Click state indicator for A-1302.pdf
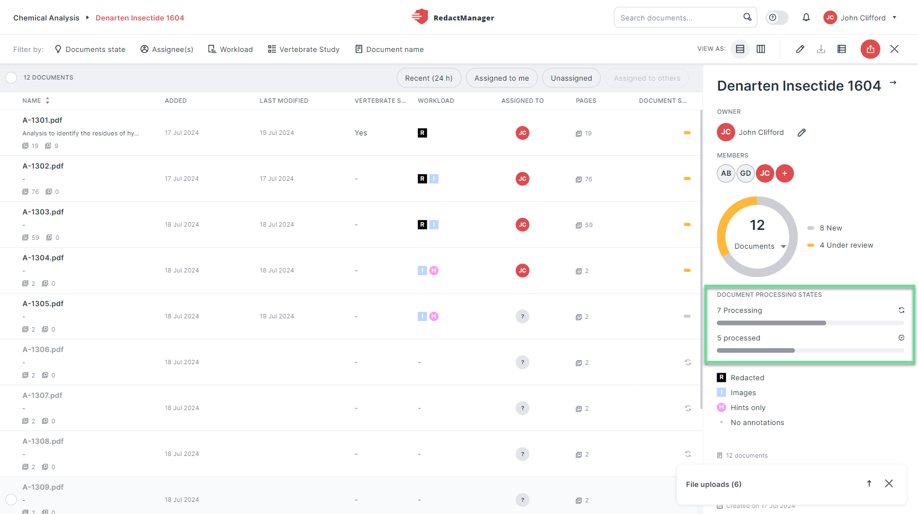918x514 pixels. (687, 179)
